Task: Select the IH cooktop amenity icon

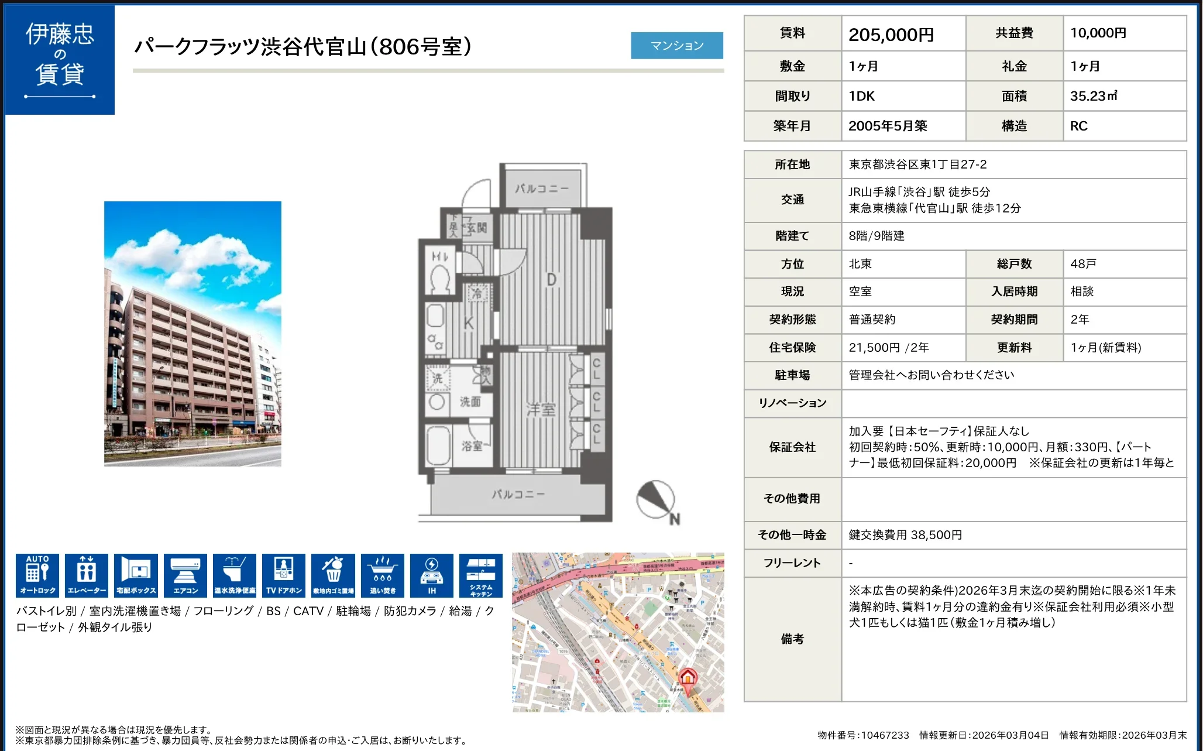Action: click(431, 575)
